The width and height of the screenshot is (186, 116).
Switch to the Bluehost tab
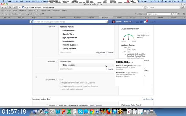[x=64, y=17]
